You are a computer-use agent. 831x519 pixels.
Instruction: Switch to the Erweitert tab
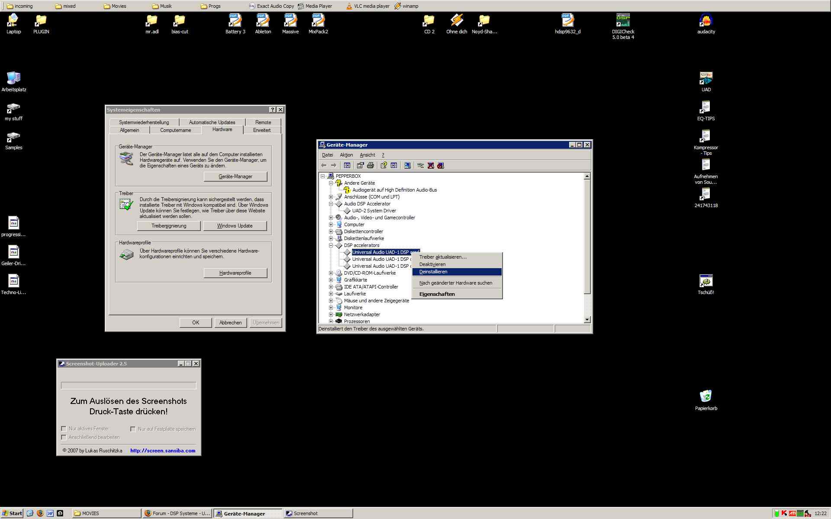tap(262, 130)
